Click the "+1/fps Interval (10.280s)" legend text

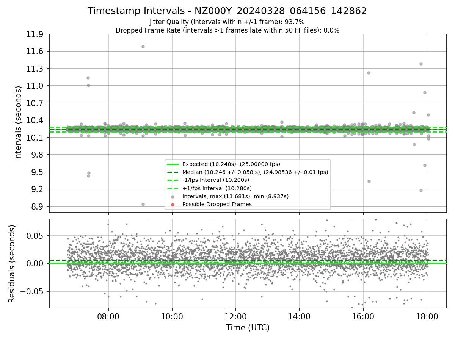pos(217,188)
